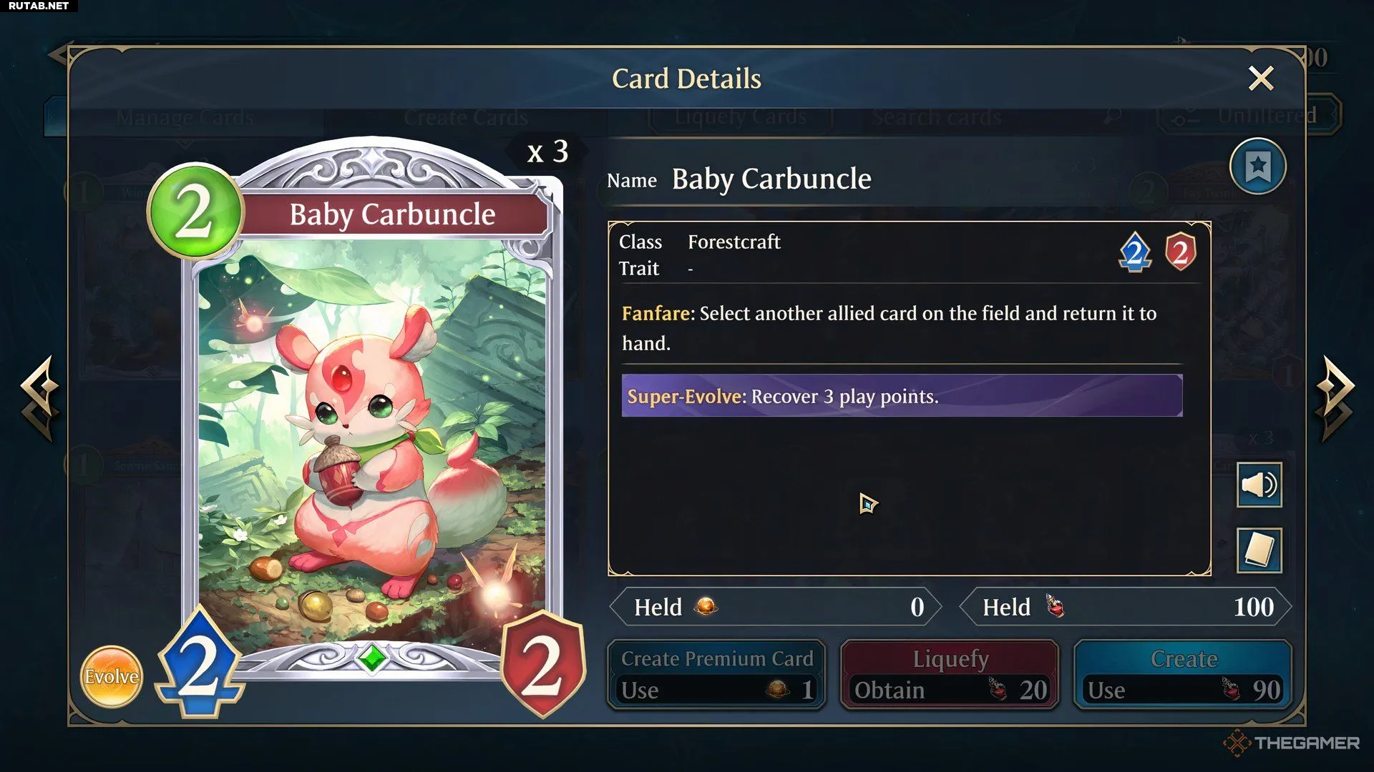Click the bookmark favorite star icon
The image size is (1374, 772).
pos(1257,167)
